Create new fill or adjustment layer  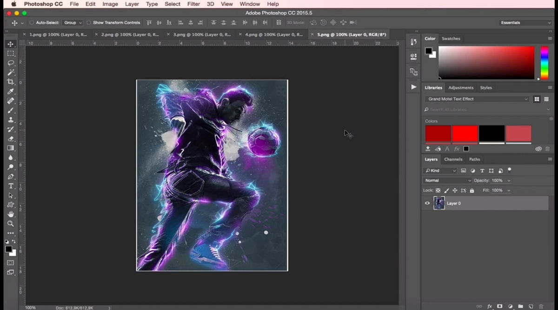(510, 306)
